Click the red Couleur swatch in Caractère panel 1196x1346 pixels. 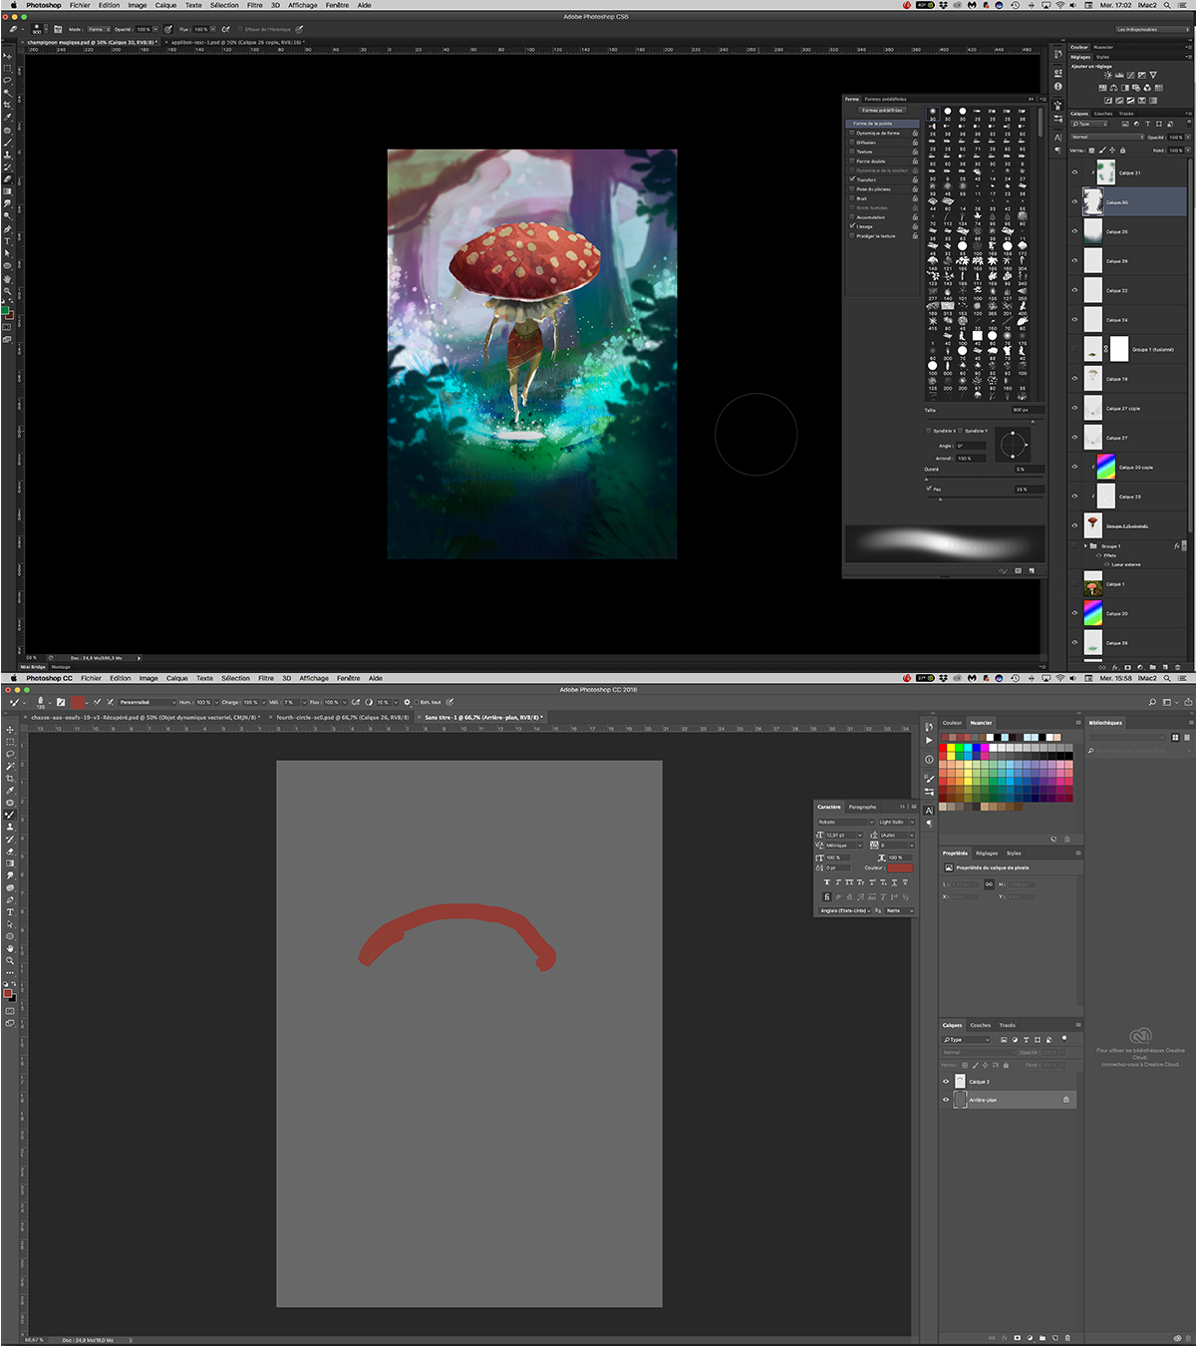pyautogui.click(x=899, y=867)
